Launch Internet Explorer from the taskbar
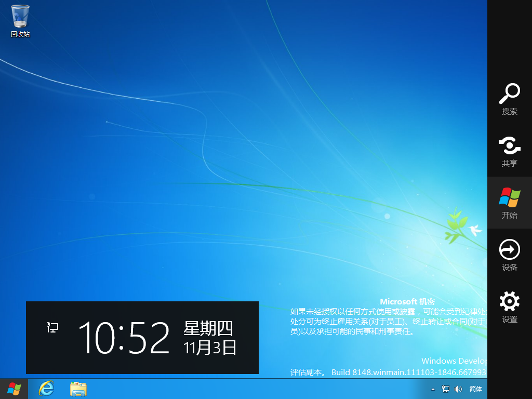The height and width of the screenshot is (399, 532). (46, 389)
